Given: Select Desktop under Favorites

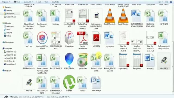Looking at the screenshot, I should click(8, 10).
